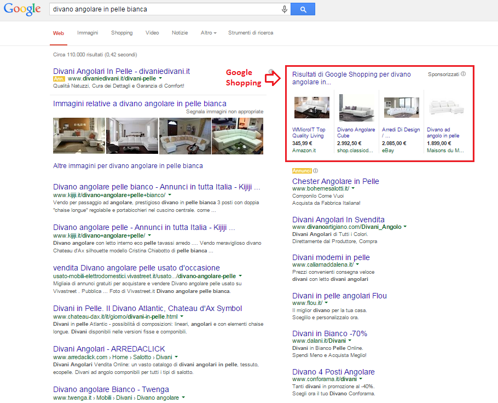Open the dropdown beside chateau-dax.it URL
498x403 pixels.
[x=182, y=316]
